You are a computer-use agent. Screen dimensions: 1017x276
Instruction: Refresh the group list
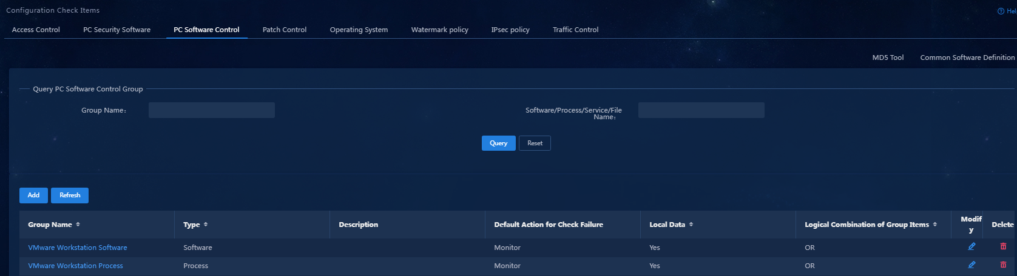coord(70,195)
